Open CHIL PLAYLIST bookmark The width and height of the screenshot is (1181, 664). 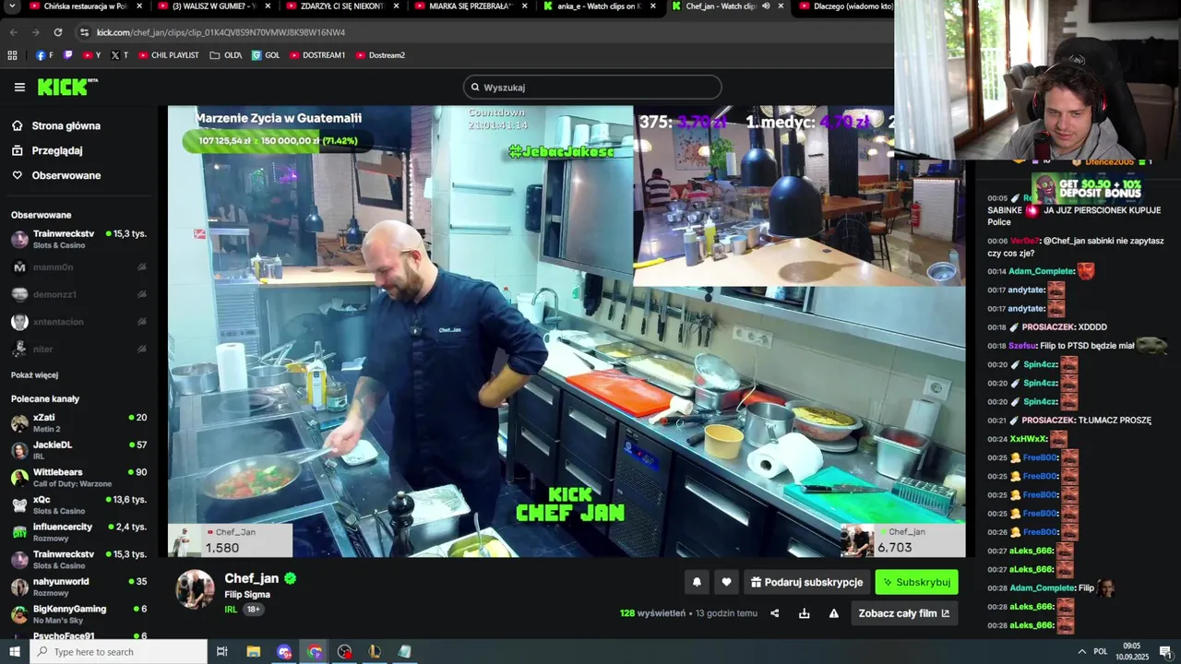tap(169, 55)
